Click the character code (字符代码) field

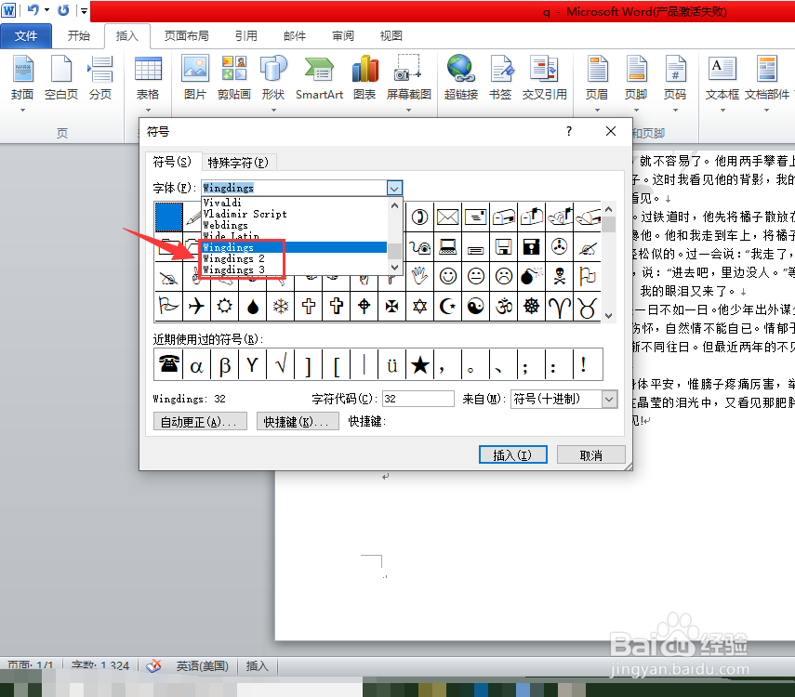(418, 399)
